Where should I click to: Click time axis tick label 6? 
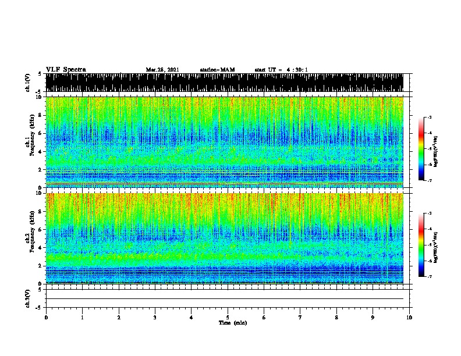click(264, 318)
